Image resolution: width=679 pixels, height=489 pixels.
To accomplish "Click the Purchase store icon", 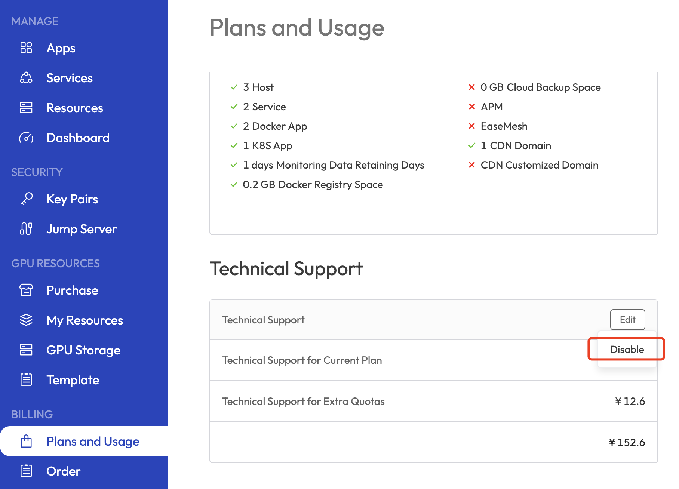I will [26, 290].
